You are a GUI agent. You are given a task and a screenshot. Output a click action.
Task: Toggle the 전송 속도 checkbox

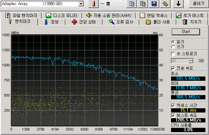click(173, 68)
